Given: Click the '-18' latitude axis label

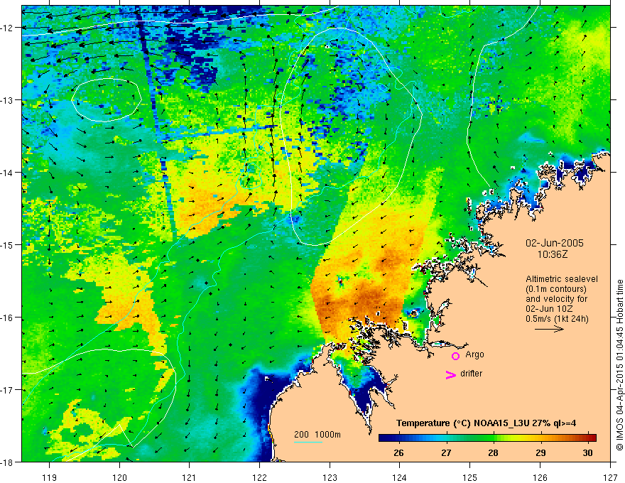Looking at the screenshot, I should 7,462.
